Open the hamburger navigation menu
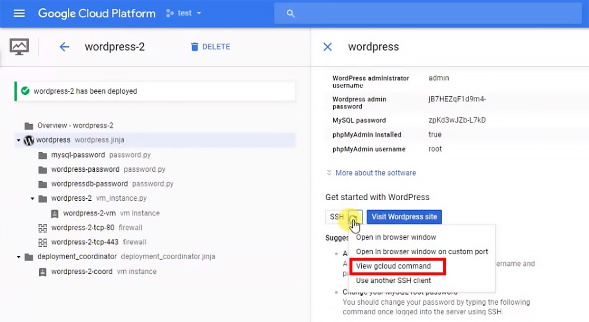The width and height of the screenshot is (589, 322). (x=19, y=13)
